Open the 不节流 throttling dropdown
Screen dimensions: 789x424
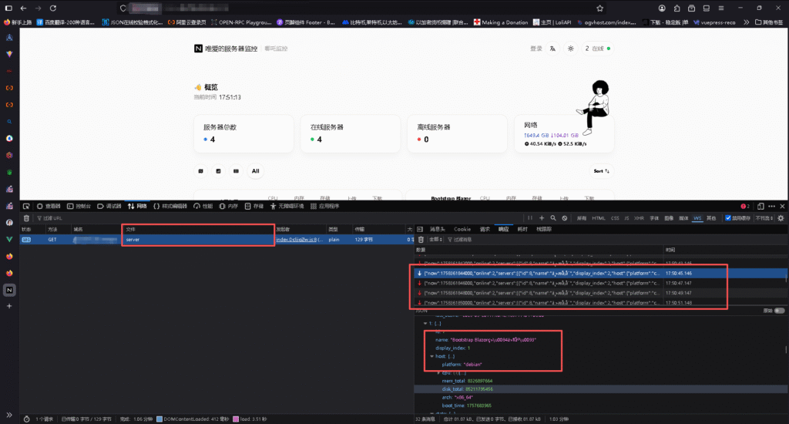765,218
